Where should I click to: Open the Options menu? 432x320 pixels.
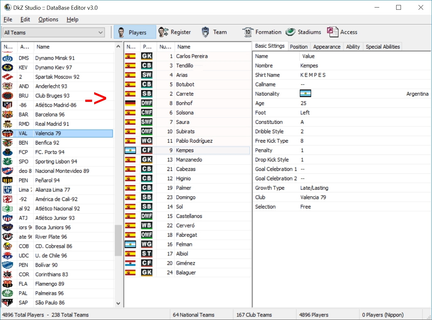coord(48,19)
